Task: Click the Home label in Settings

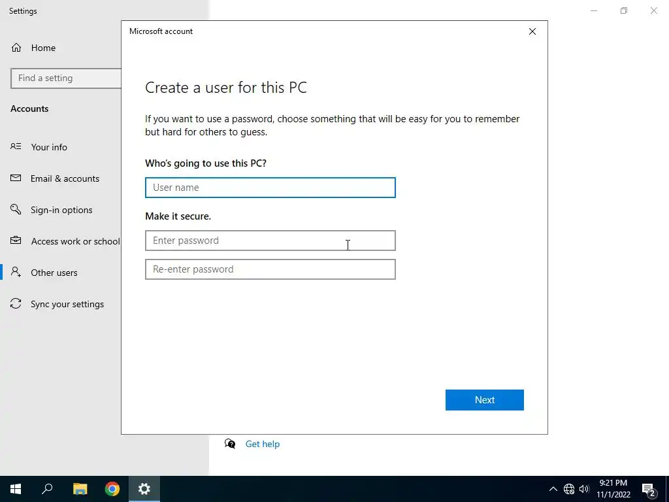Action: pyautogui.click(x=43, y=48)
